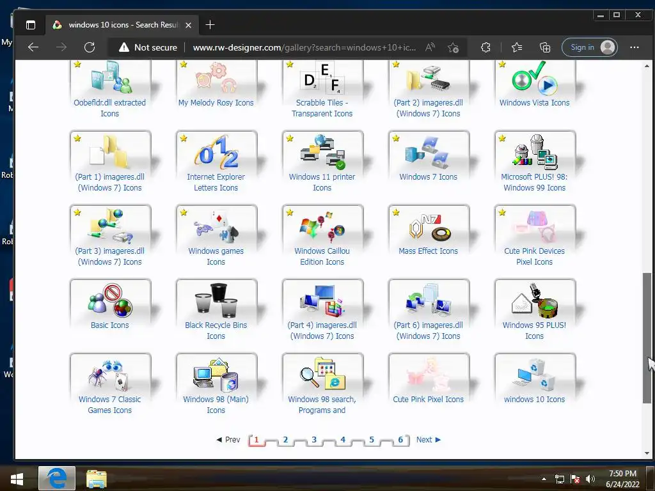This screenshot has width=655, height=491.
Task: Add this page to favorites
Action: (x=454, y=47)
